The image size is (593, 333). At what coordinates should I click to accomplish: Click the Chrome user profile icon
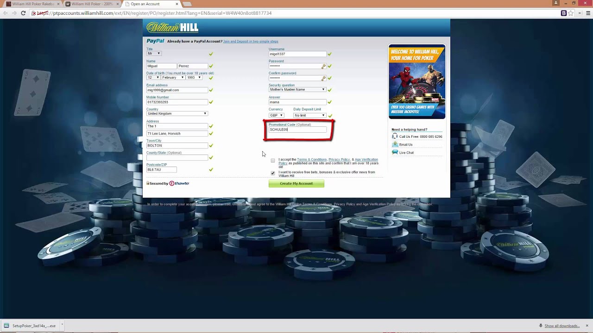[x=556, y=3]
